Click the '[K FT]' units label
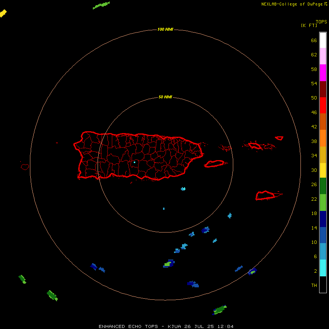 point(309,25)
